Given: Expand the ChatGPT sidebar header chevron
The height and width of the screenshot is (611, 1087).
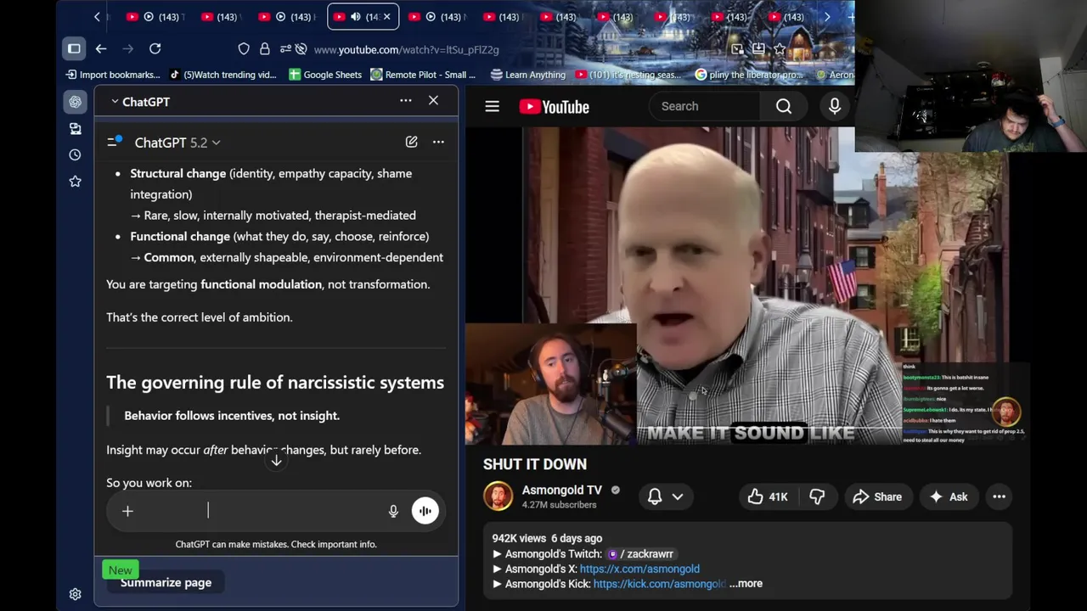Looking at the screenshot, I should point(115,102).
